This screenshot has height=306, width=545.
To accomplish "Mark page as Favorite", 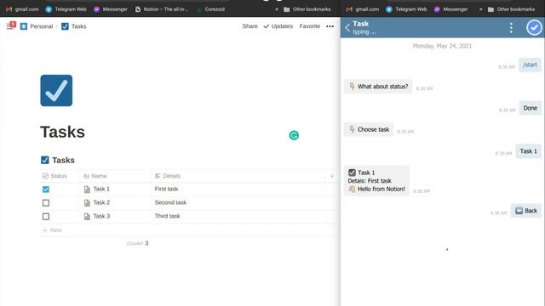I will pos(310,26).
